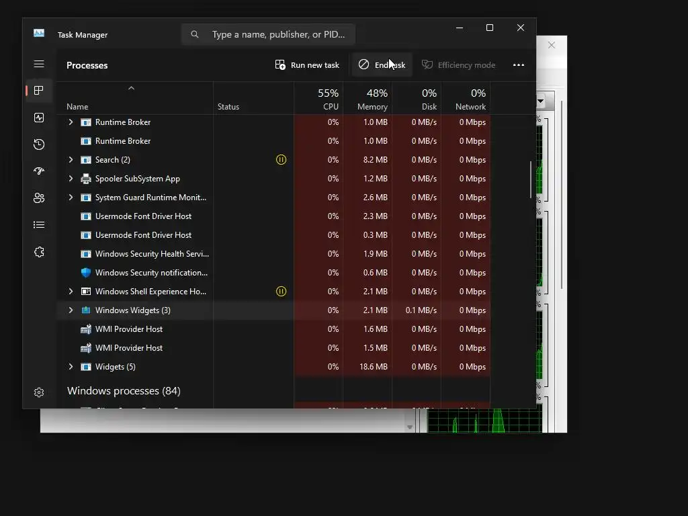This screenshot has height=516, width=688.
Task: Expand the Widgets (5) process group
Action: [x=71, y=367]
